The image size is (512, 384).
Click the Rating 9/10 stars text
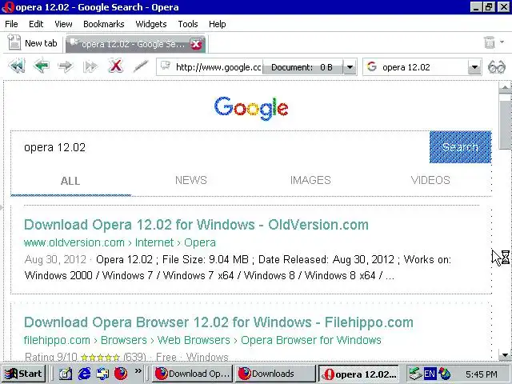tap(86, 357)
